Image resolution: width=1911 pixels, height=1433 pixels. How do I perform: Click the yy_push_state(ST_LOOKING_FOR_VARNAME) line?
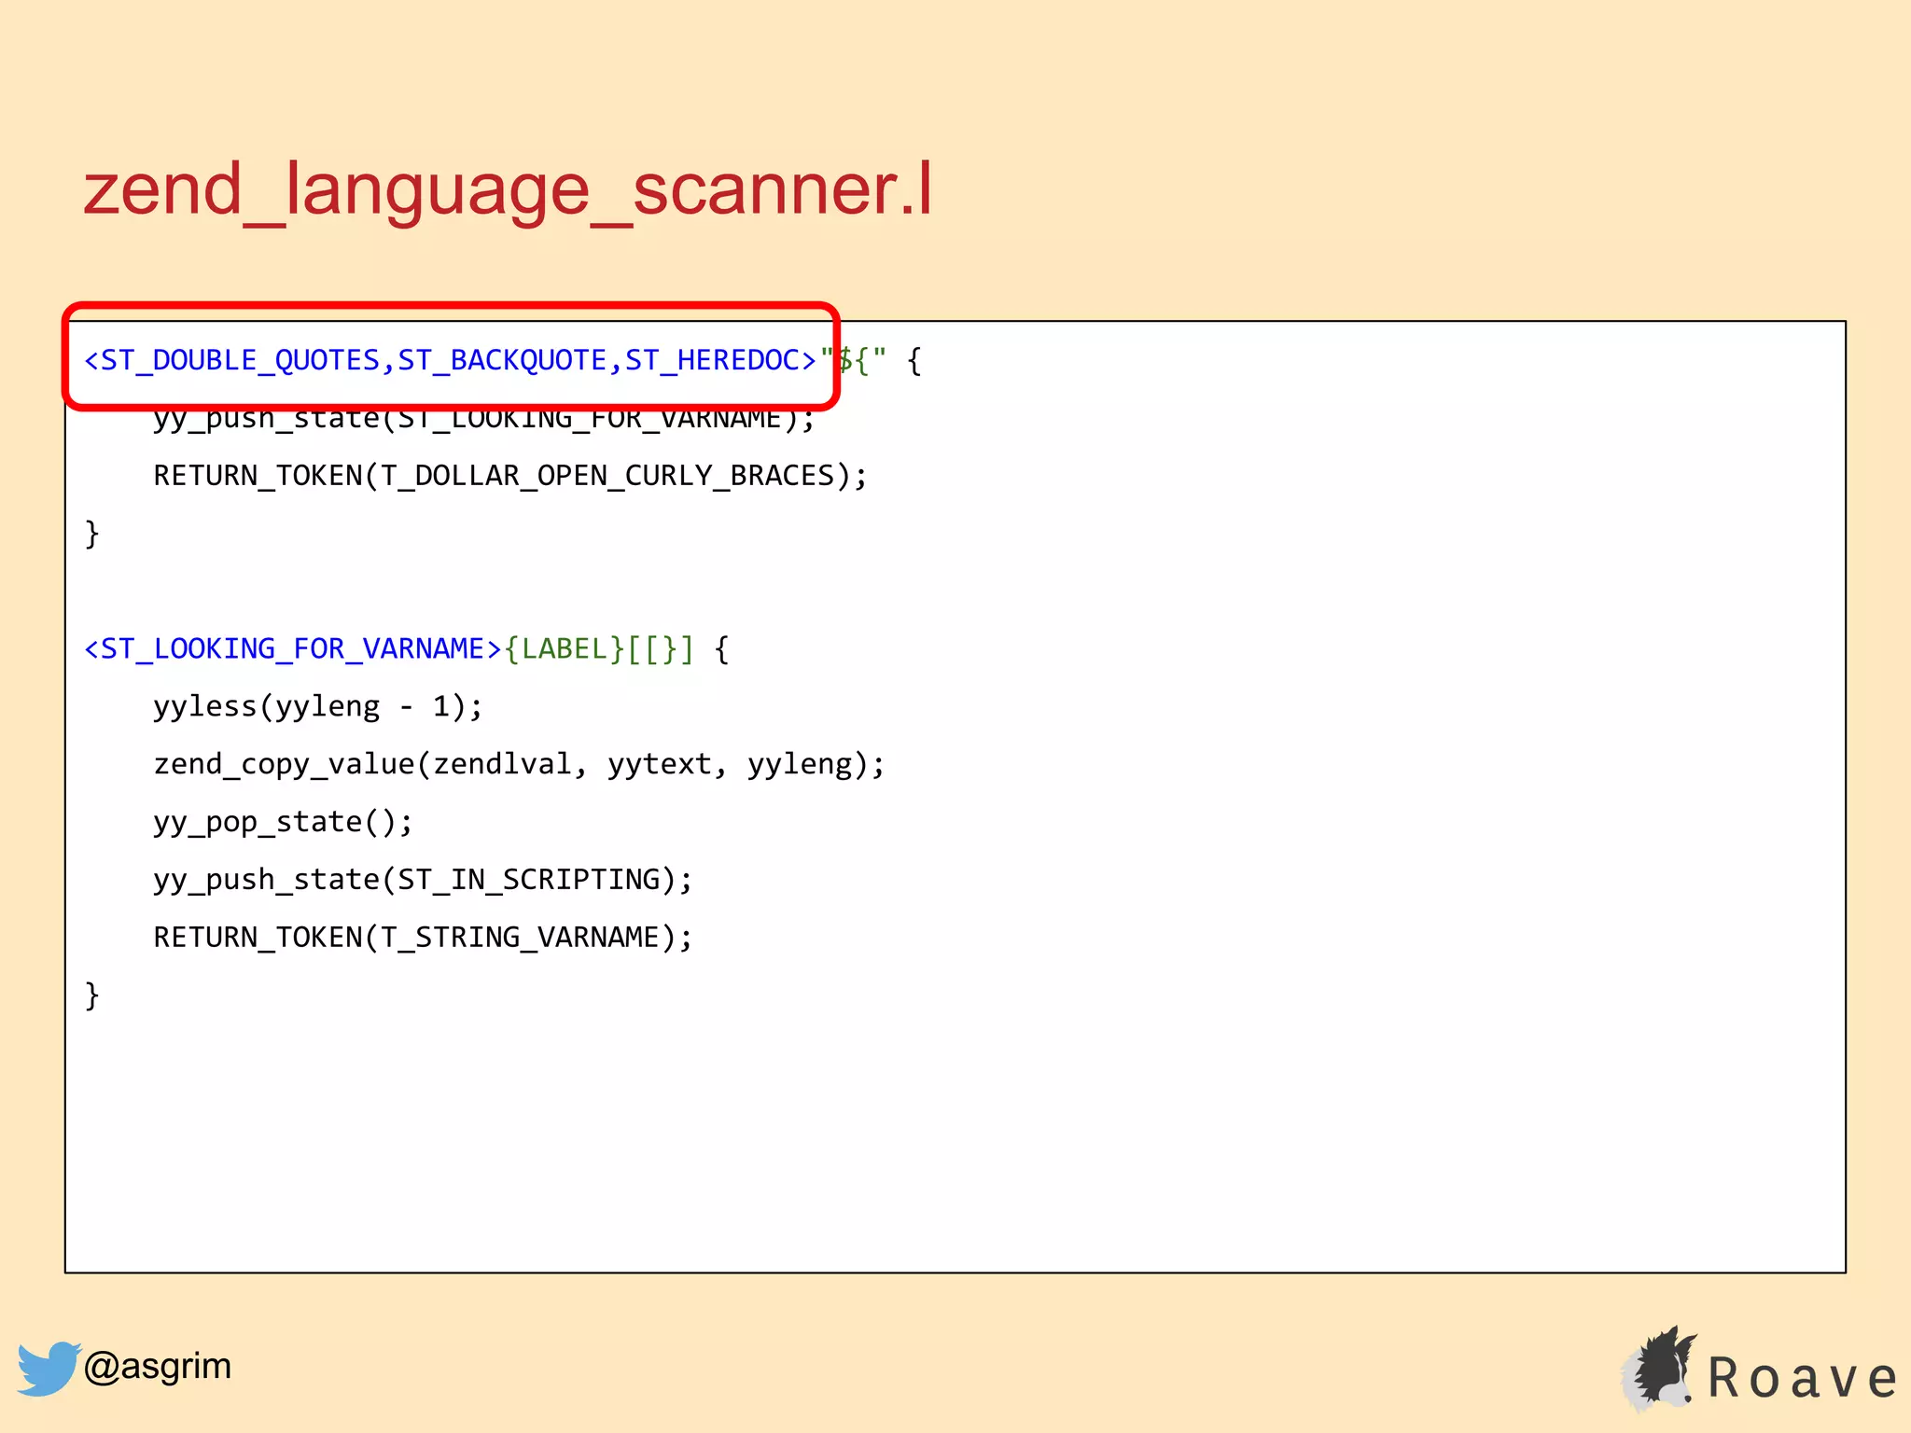(484, 419)
